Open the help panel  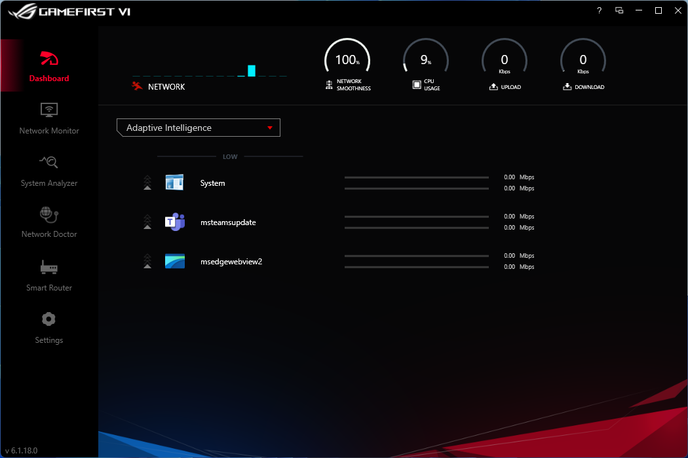[x=598, y=10]
